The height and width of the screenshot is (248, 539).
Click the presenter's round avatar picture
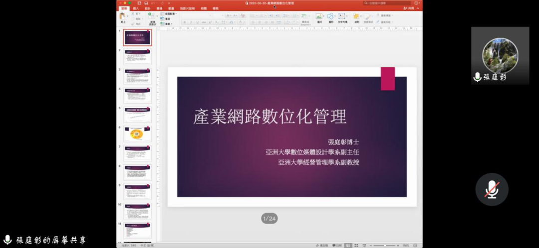(x=500, y=56)
